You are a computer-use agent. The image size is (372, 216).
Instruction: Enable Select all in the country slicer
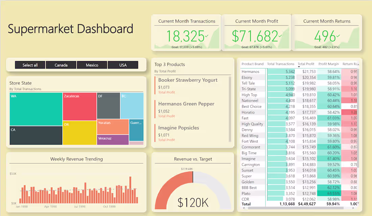click(x=30, y=65)
